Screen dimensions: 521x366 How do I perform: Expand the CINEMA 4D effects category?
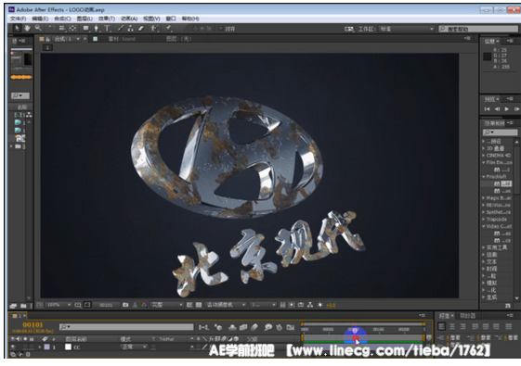pos(497,155)
